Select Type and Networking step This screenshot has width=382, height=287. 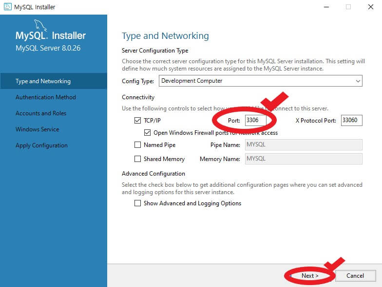click(54, 81)
